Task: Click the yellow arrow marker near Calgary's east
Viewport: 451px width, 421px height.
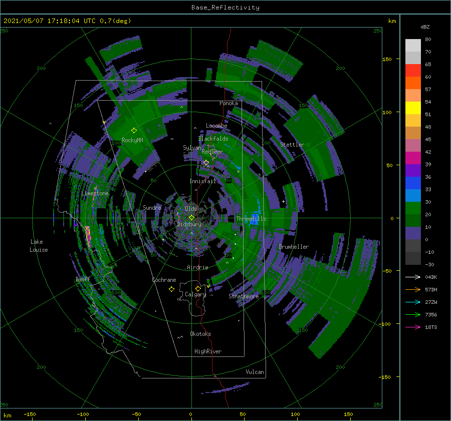Action: tap(208, 286)
